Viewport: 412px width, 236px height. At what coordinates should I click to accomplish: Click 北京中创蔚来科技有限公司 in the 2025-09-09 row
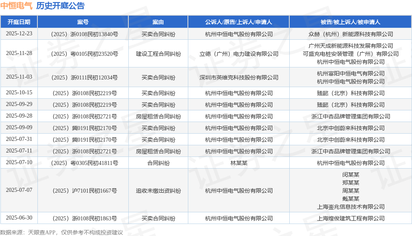click(350, 128)
